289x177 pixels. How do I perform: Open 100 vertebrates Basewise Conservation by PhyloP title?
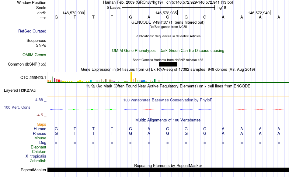(168, 100)
